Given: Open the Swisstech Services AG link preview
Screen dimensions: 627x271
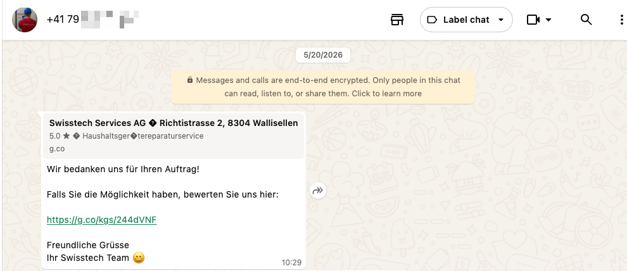Looking at the screenshot, I should pos(174,136).
